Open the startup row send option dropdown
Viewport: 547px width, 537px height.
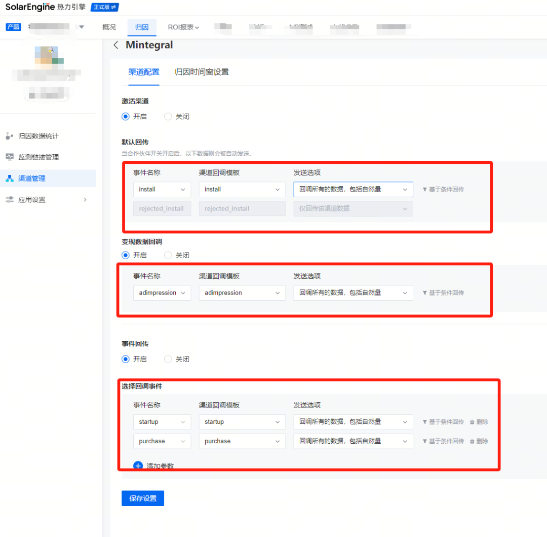[x=353, y=422]
